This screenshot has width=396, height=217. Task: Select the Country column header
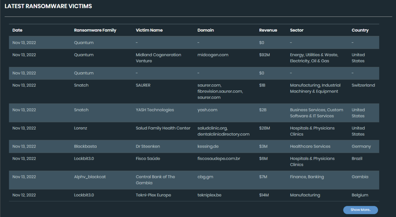tap(360, 30)
